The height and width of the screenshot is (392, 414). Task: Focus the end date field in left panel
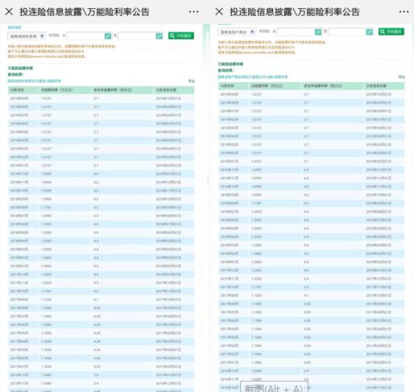tap(137, 35)
